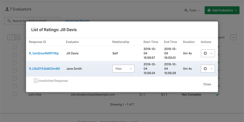Image resolution: width=244 pixels, height=122 pixels.
Task: Click the gear icon in Jane Smith row
Action: point(205,69)
